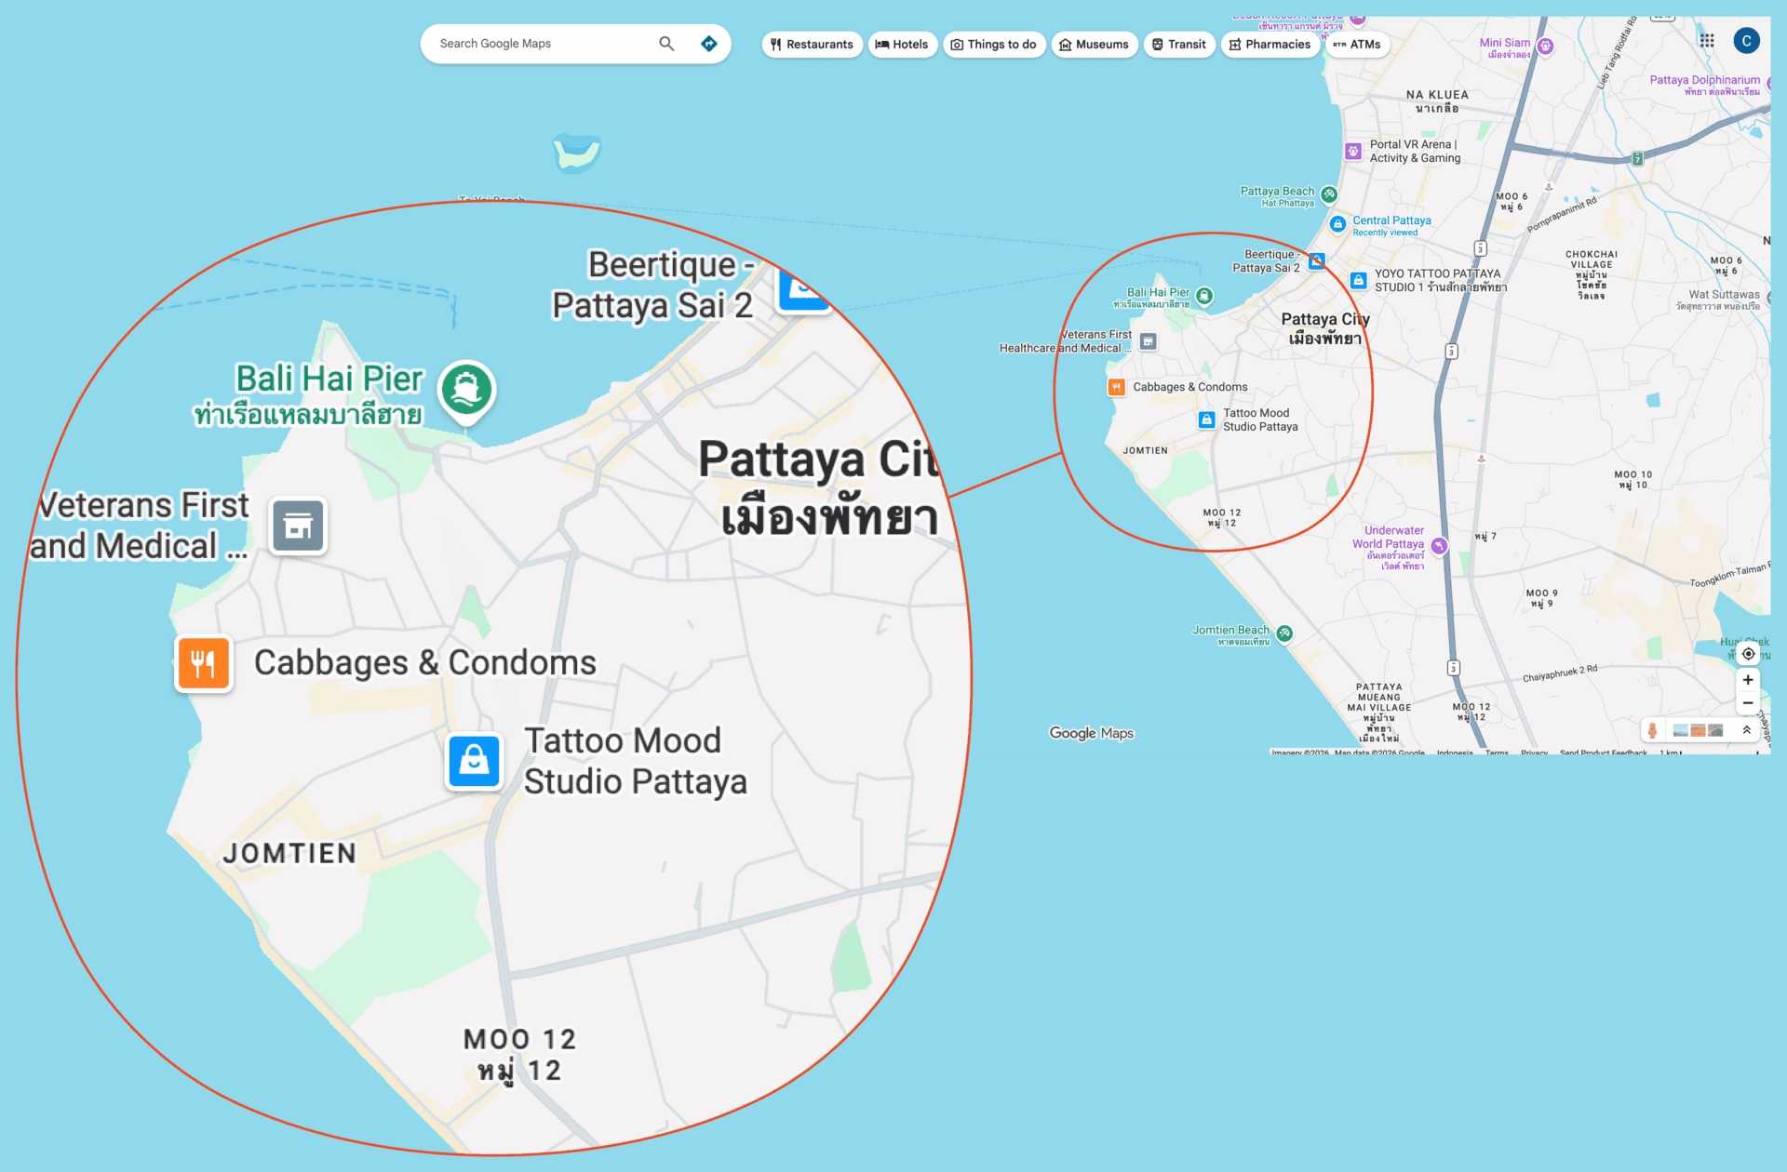Select the ATMs category chip
The width and height of the screenshot is (1787, 1172).
pyautogui.click(x=1357, y=45)
